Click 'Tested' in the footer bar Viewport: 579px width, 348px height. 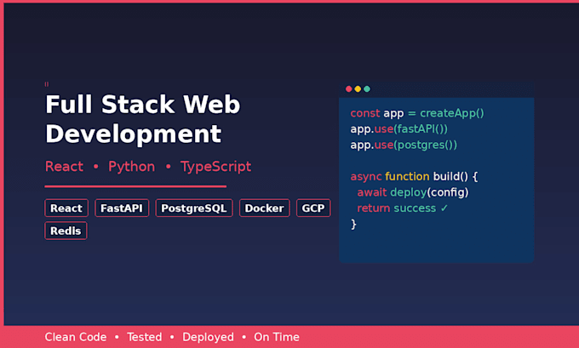[x=145, y=337]
